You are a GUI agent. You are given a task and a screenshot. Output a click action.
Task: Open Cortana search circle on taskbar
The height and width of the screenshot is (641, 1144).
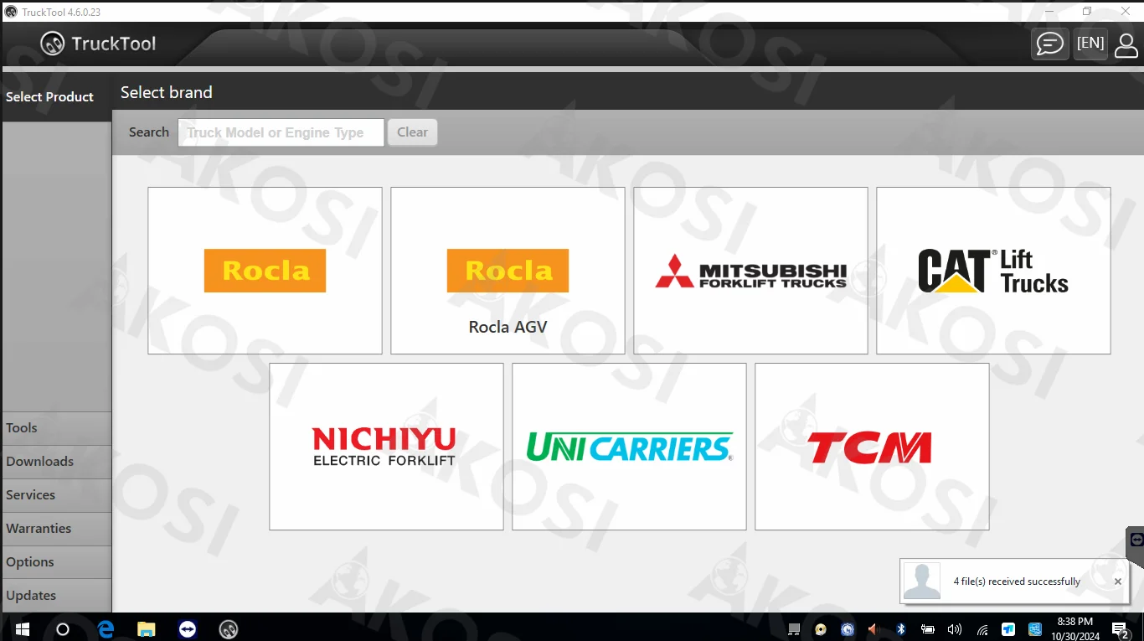click(63, 628)
